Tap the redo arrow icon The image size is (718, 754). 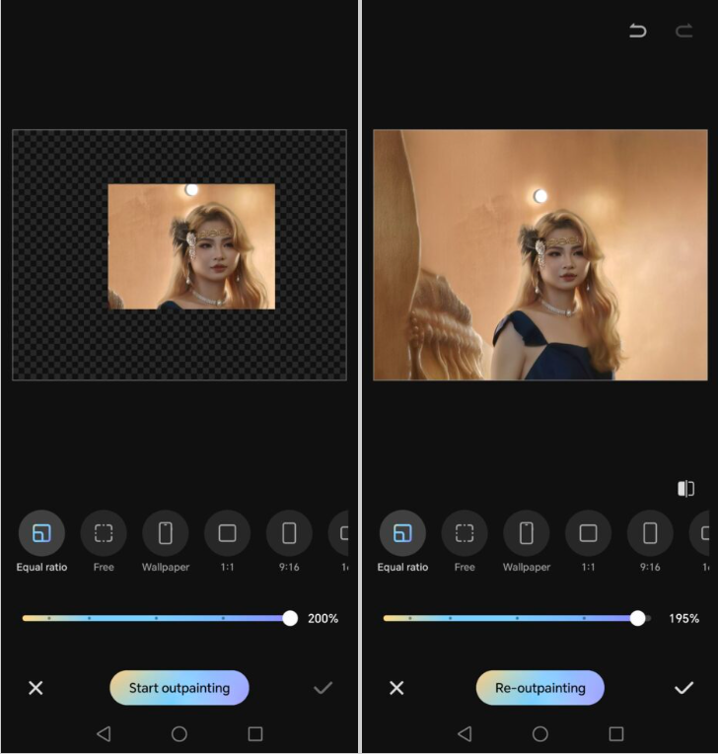coord(683,32)
